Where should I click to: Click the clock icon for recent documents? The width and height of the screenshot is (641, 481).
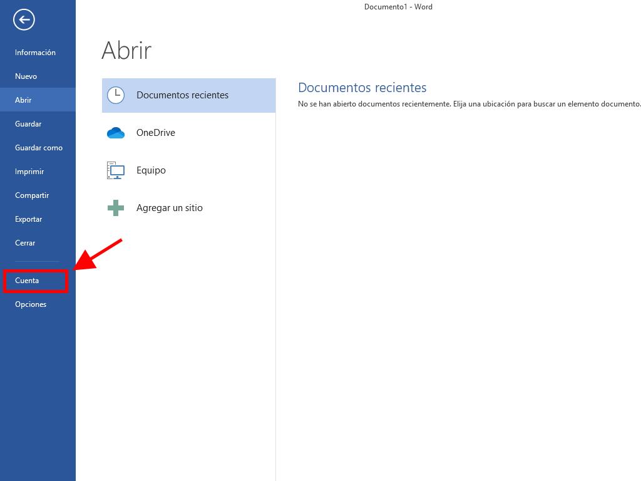116,95
